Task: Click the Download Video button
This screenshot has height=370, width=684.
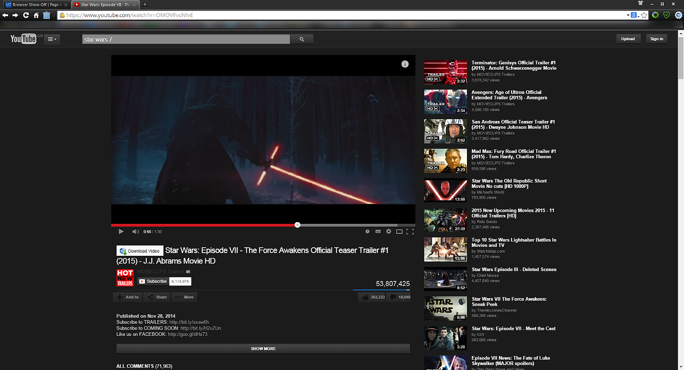Action: 140,251
